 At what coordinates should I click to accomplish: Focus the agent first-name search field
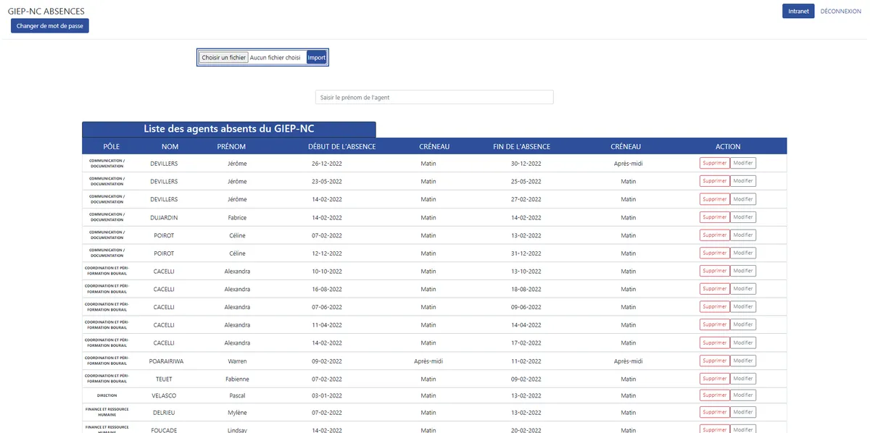click(434, 97)
